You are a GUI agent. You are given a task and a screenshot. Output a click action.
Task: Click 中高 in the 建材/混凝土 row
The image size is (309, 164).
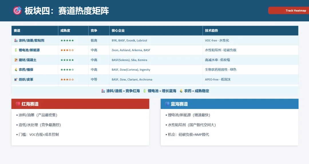click(94, 60)
